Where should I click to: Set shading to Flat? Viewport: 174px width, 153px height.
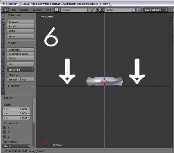(27, 79)
